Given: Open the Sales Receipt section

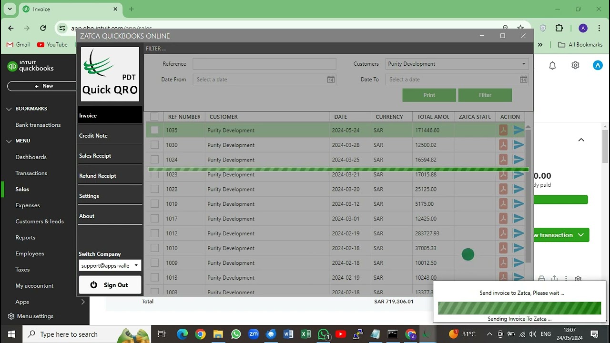Looking at the screenshot, I should tap(110, 156).
